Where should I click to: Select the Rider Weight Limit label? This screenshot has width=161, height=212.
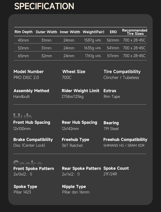80,91
